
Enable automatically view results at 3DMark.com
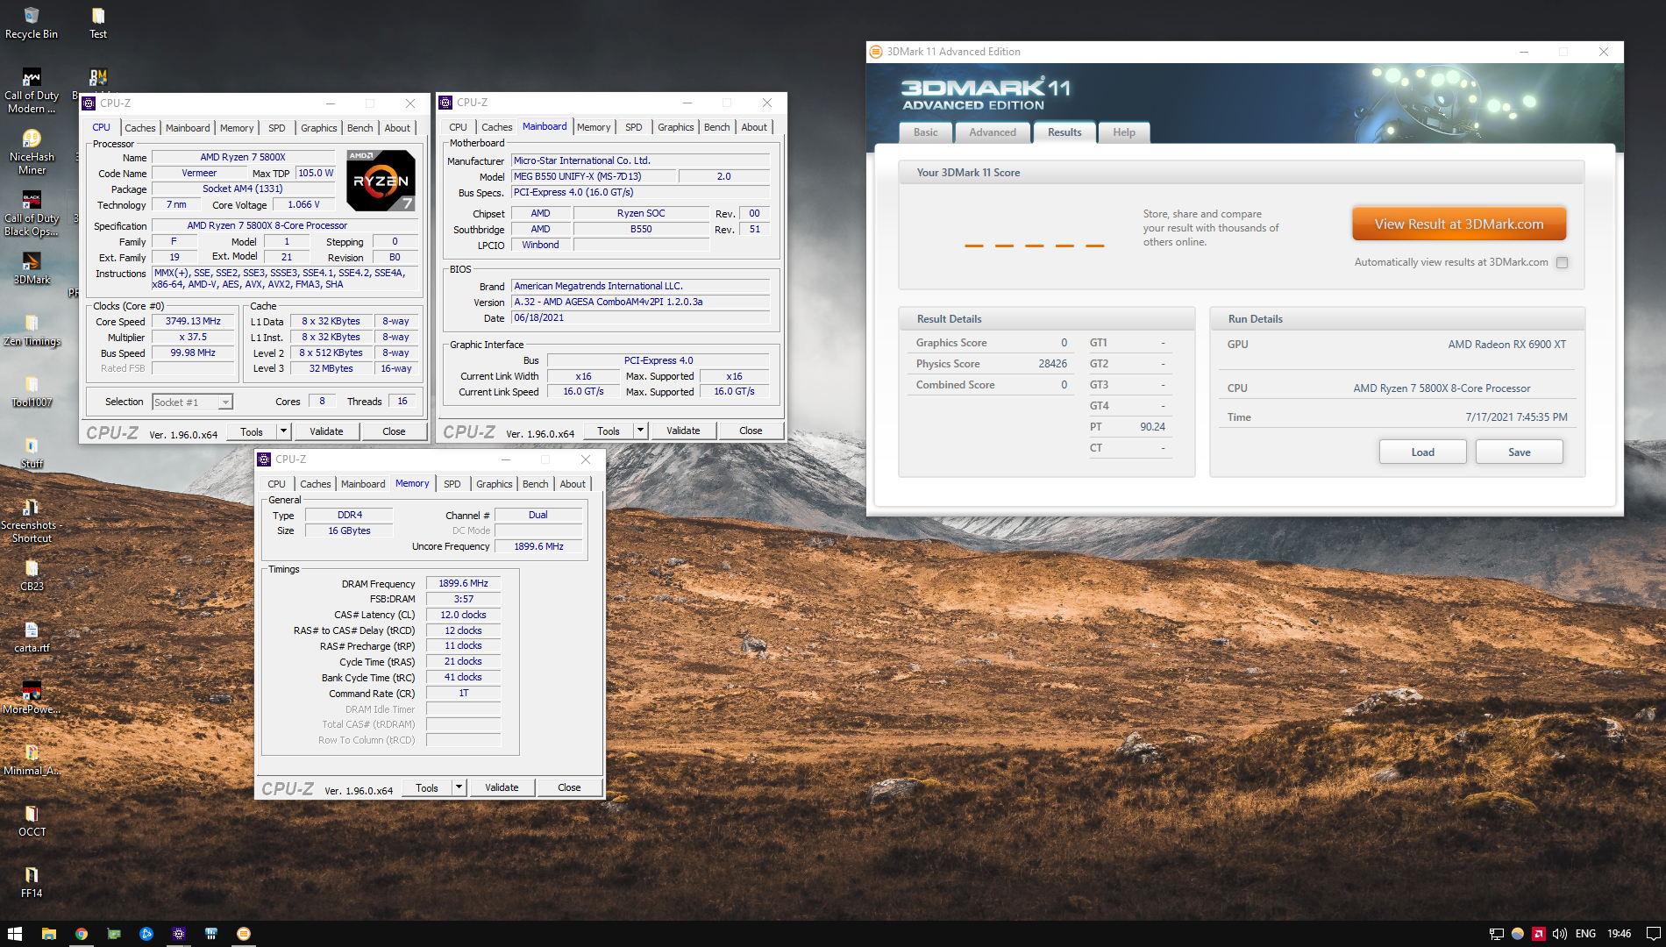point(1562,262)
